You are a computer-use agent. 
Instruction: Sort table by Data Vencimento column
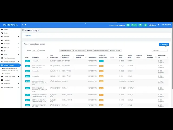55,57
